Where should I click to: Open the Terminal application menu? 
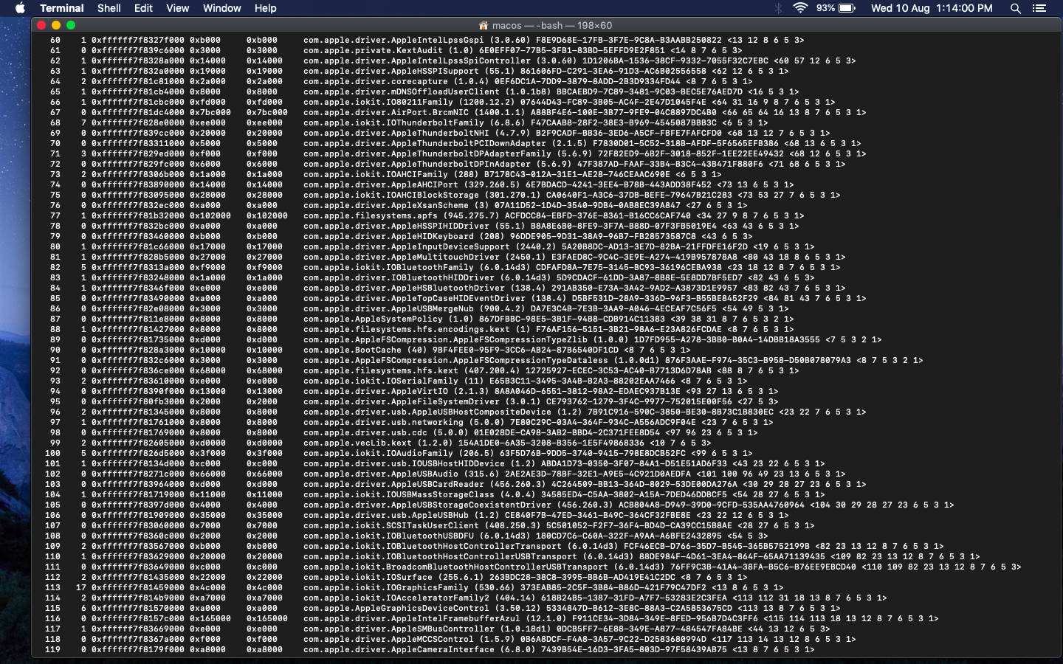(x=62, y=8)
